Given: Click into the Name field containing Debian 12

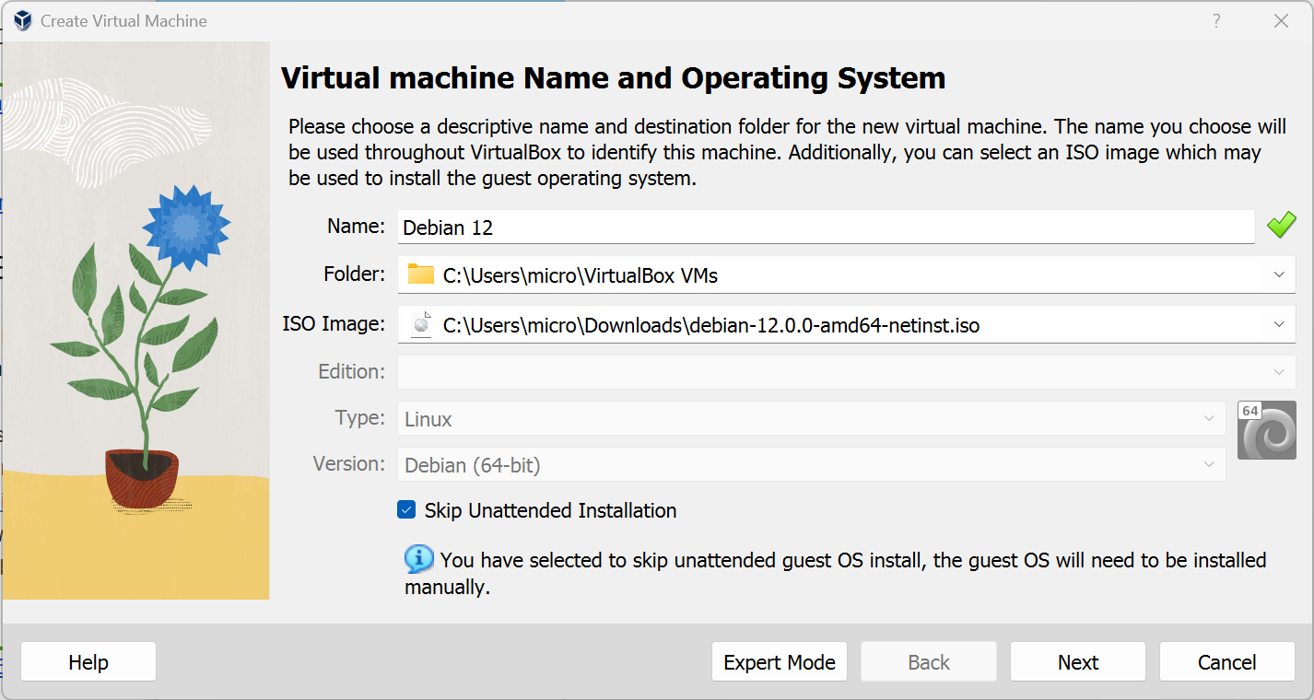Looking at the screenshot, I should [827, 227].
